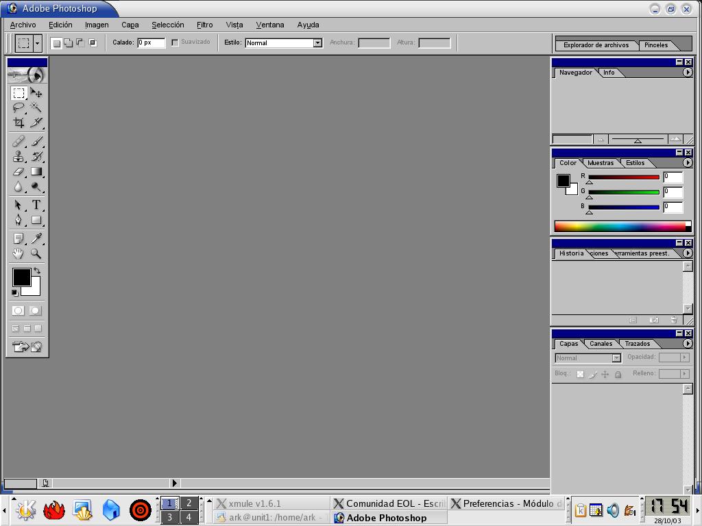Click the Calado input field
Image resolution: width=702 pixels, height=526 pixels.
[x=152, y=42]
